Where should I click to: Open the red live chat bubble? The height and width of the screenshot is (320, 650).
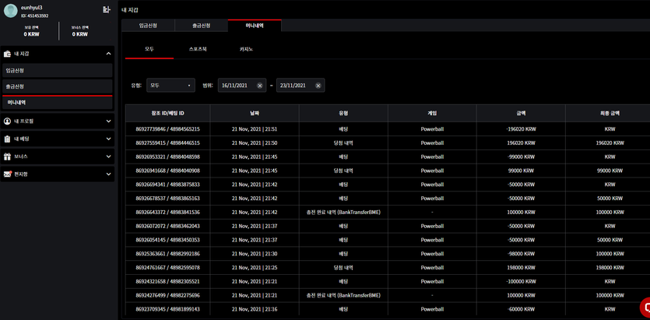pos(645,308)
